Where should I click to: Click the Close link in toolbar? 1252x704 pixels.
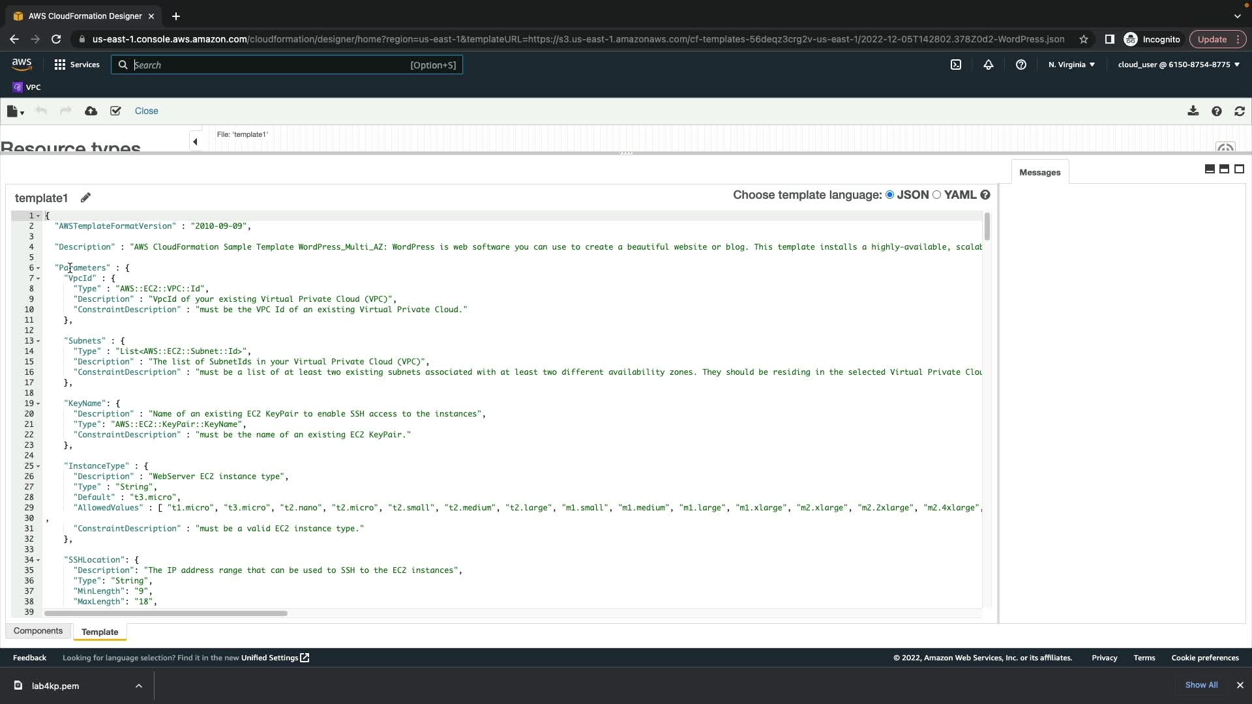pos(146,111)
